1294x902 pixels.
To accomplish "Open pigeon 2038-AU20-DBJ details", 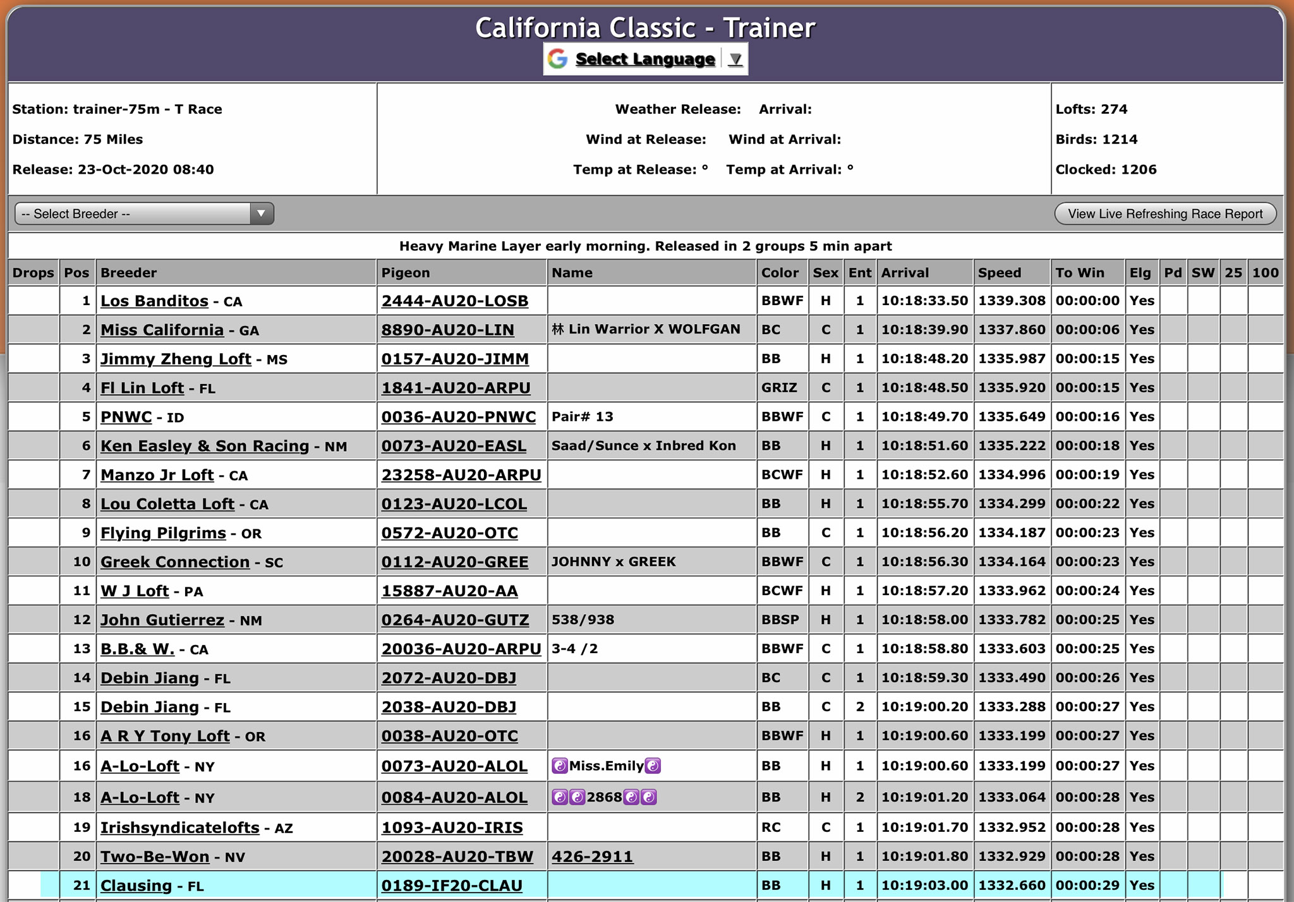I will [449, 707].
